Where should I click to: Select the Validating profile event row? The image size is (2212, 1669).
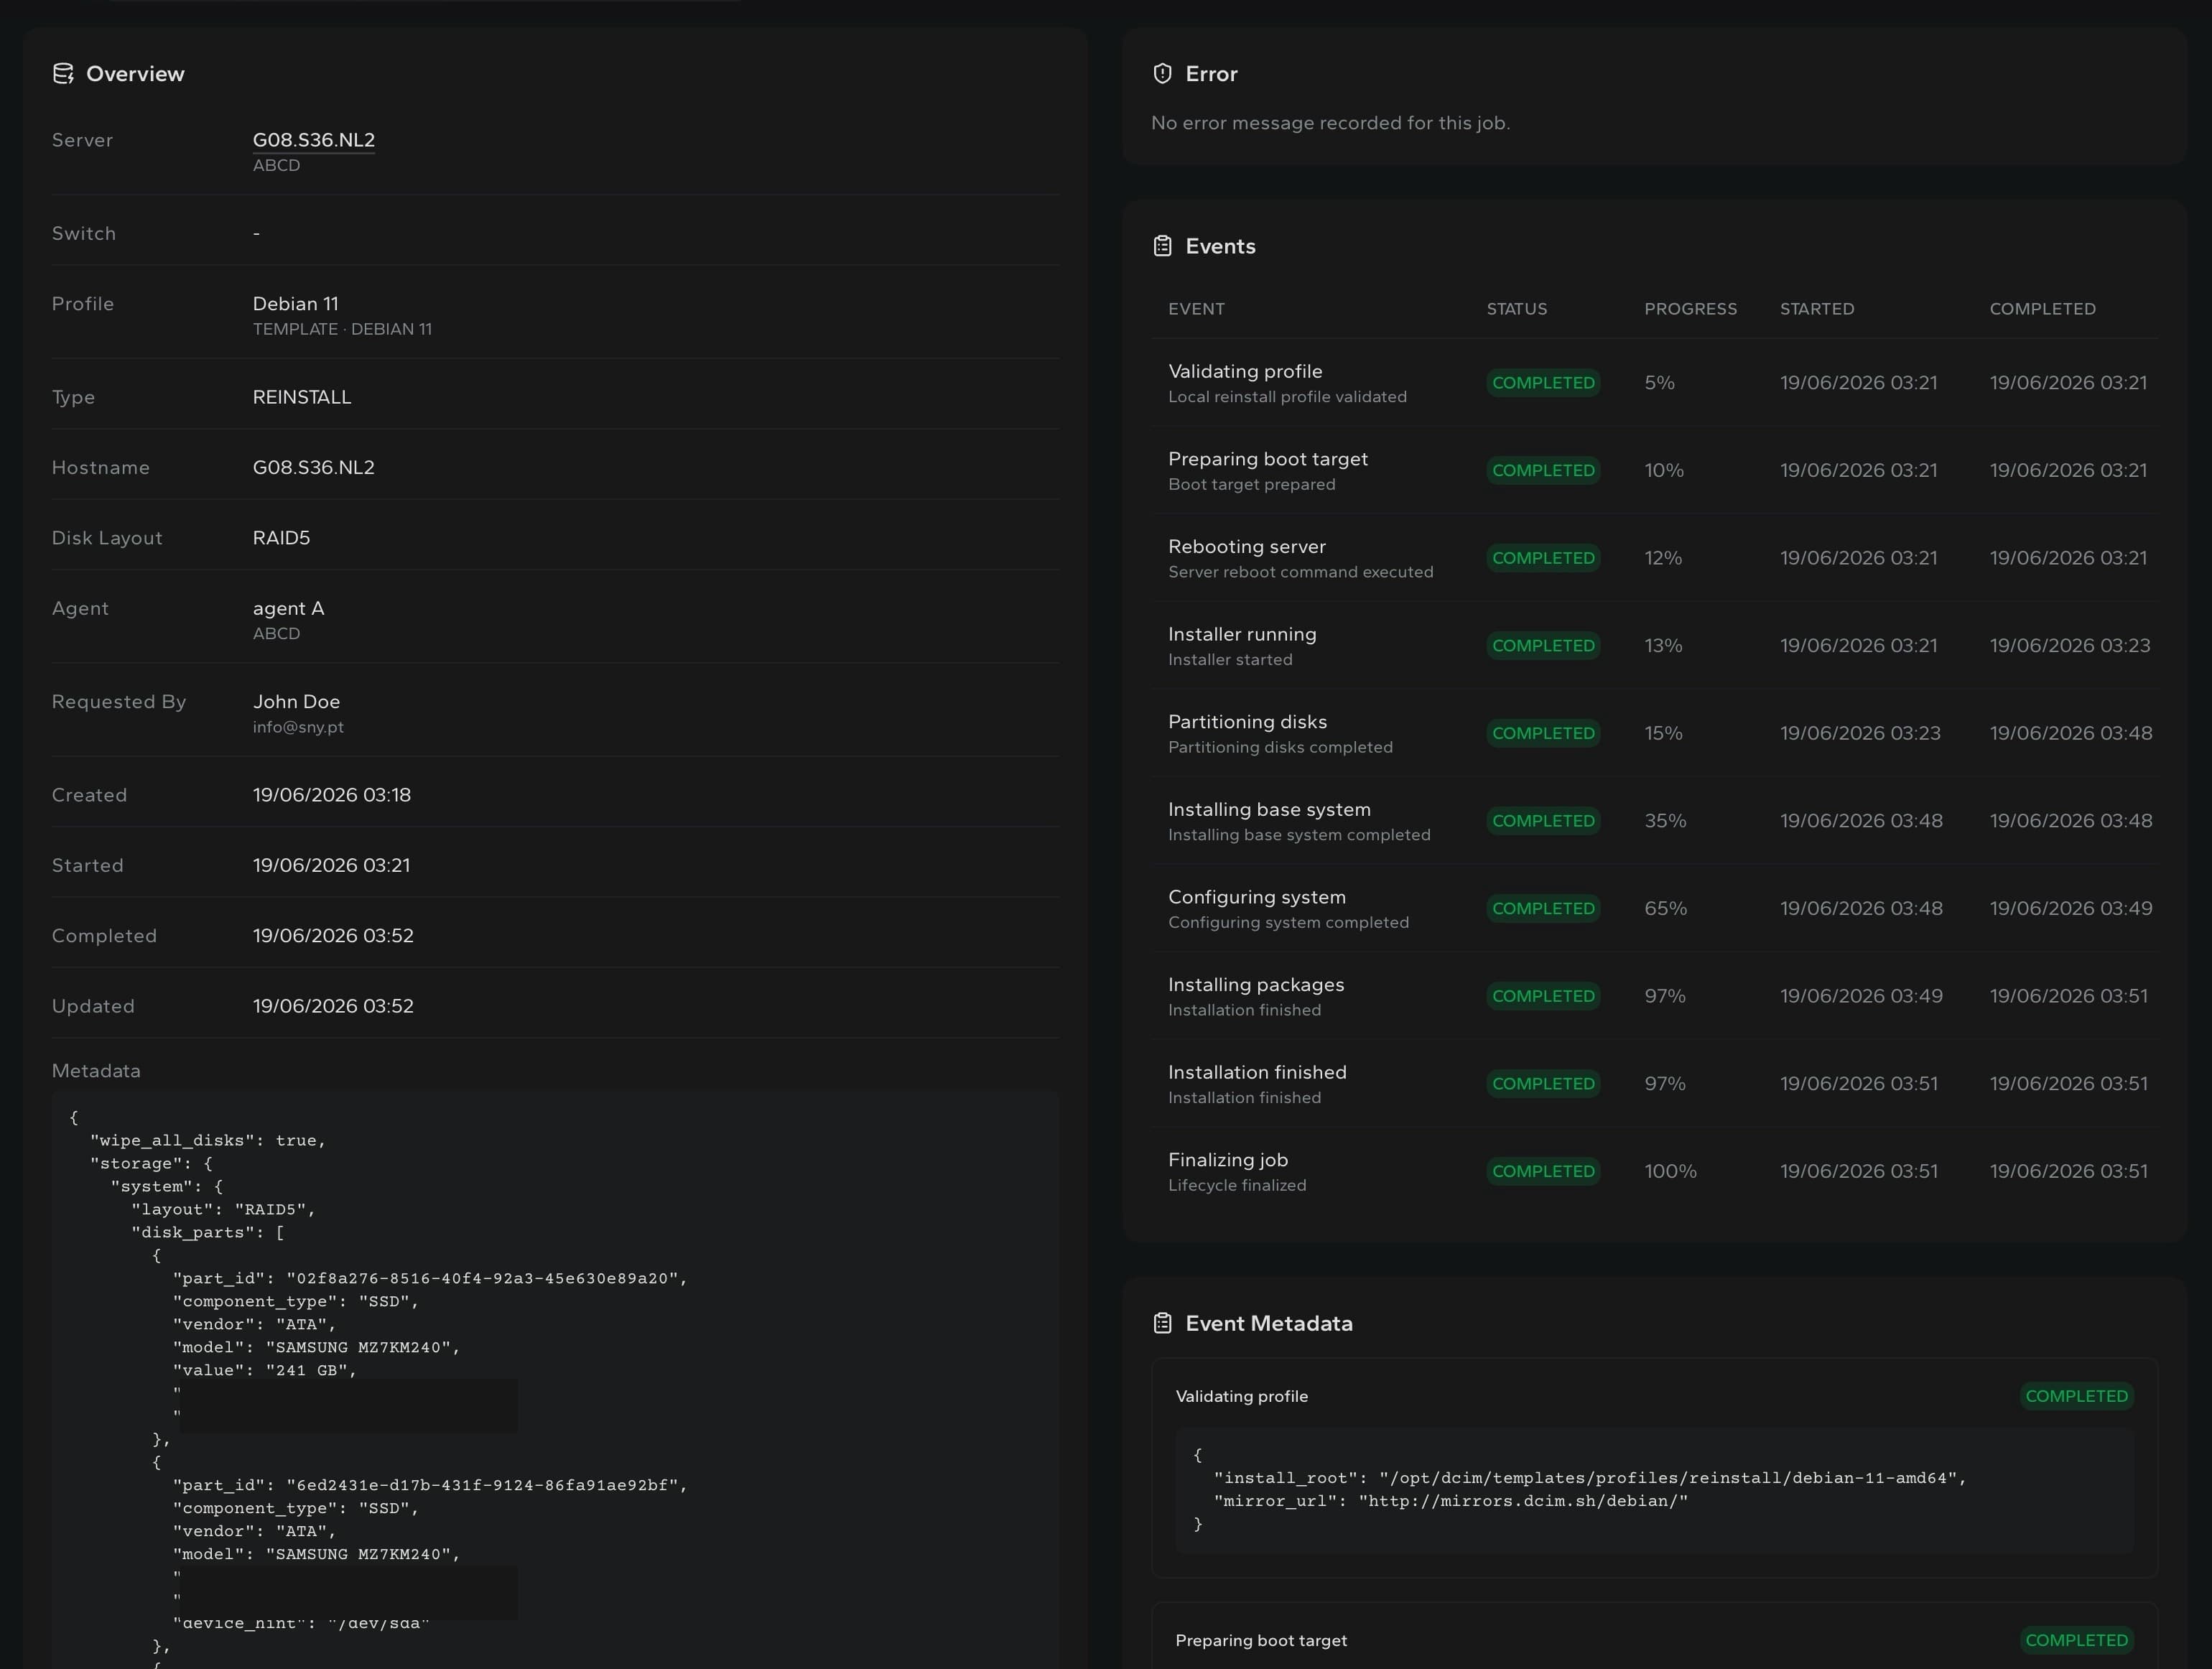[x=1655, y=383]
